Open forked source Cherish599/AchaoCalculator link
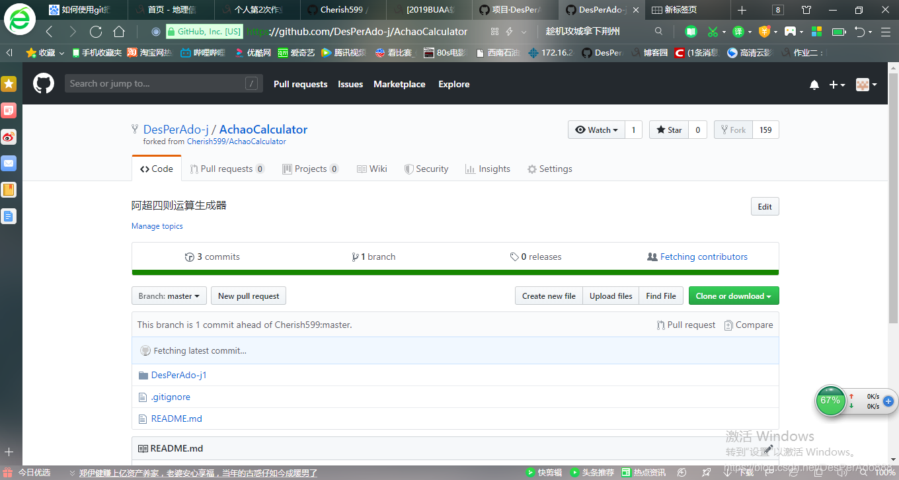Viewport: 899px width, 480px height. click(237, 141)
